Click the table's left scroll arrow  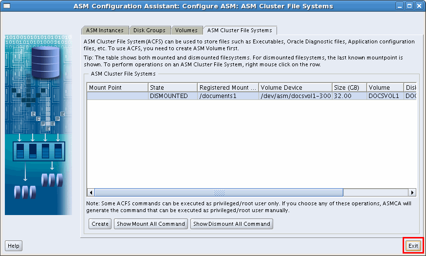[x=91, y=192]
